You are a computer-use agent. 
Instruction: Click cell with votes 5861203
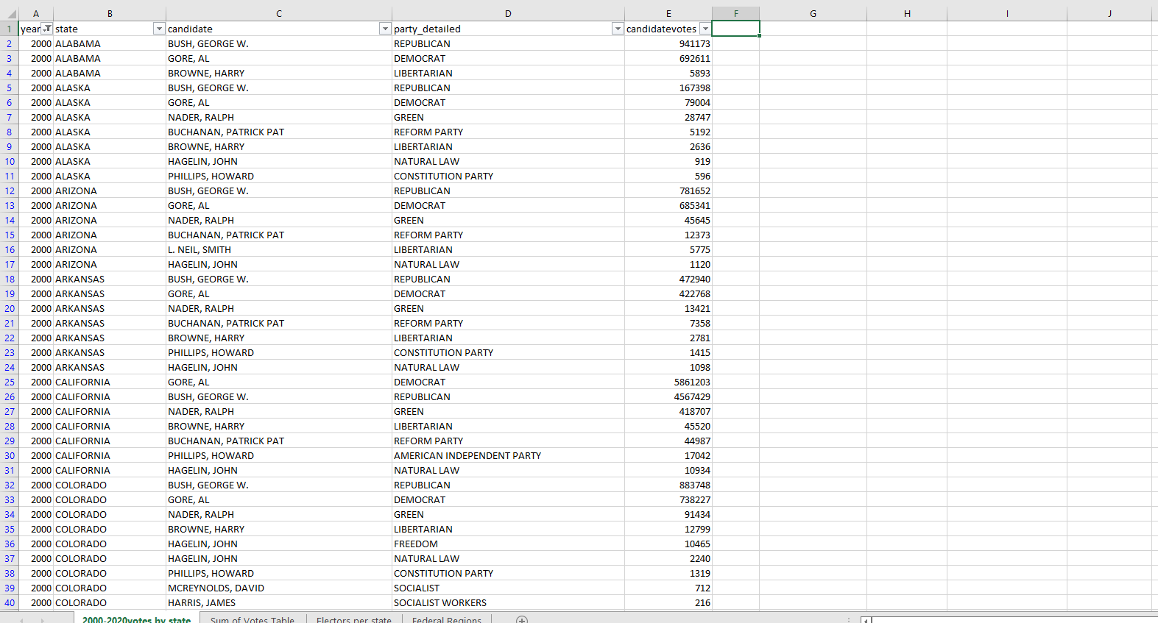pos(668,382)
